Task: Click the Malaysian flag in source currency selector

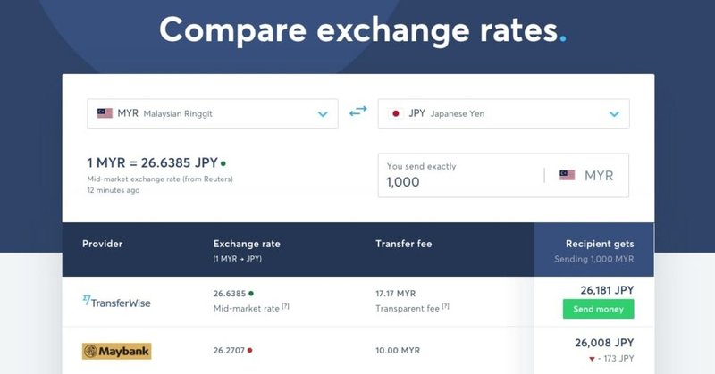Action: [x=105, y=113]
